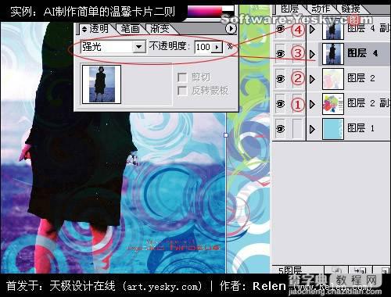Expand the 图层 1 layer
This screenshot has height=297, width=391.
312,129
